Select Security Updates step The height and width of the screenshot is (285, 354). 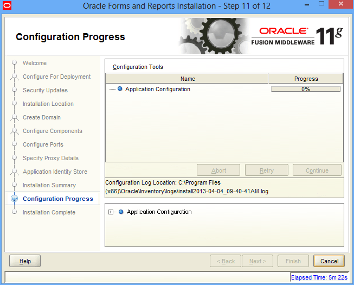(45, 90)
